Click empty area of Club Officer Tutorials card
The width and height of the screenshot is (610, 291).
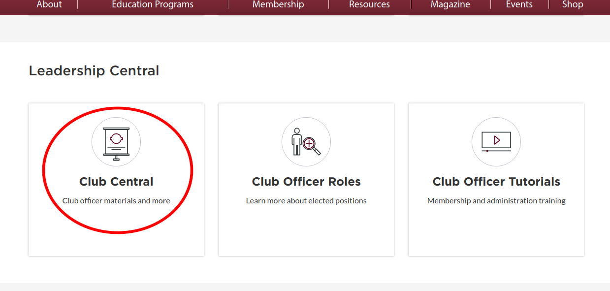(x=496, y=234)
